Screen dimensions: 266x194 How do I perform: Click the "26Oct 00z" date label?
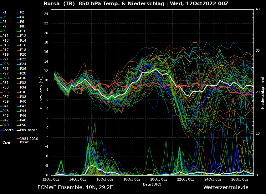(x=240, y=179)
